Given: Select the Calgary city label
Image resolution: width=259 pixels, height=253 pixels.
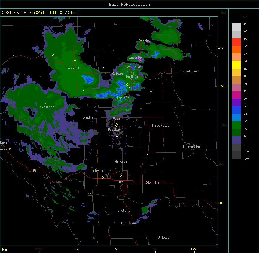Looking at the screenshot, I should [120, 181].
